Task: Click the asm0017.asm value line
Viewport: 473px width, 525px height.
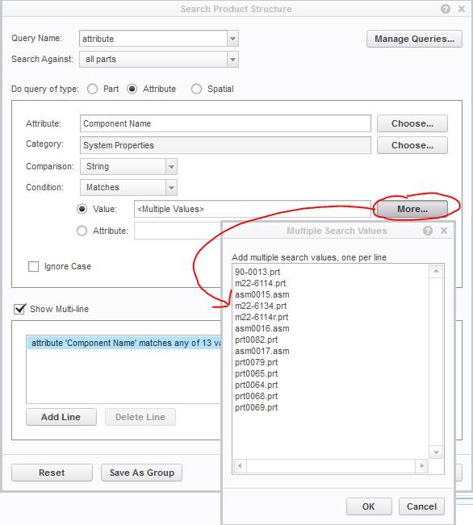Action: click(262, 352)
